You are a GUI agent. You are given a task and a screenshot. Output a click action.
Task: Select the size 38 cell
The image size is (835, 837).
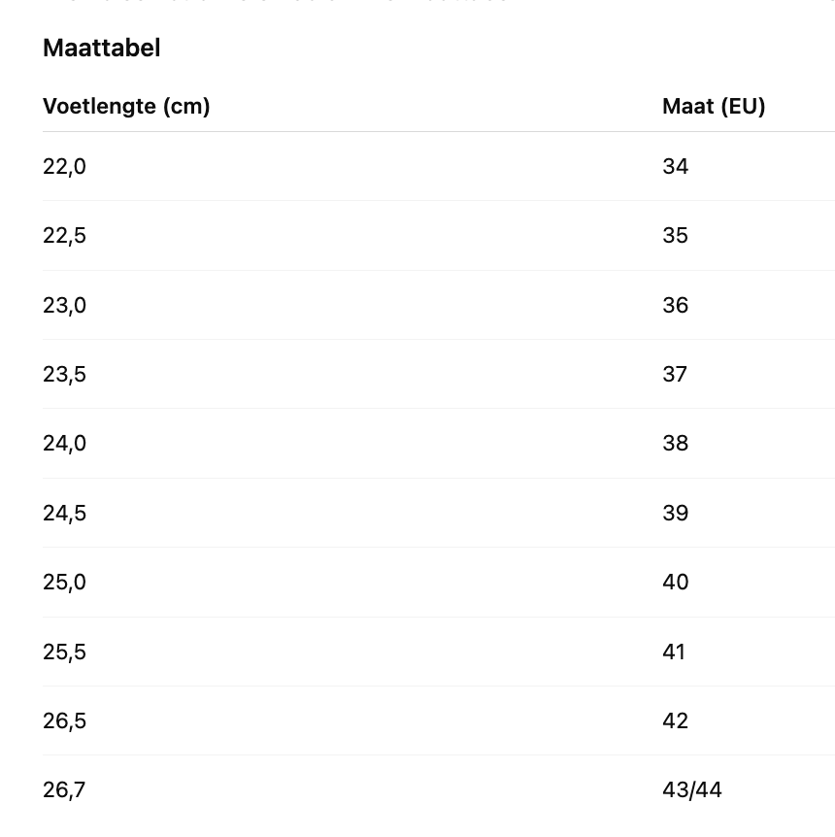point(675,443)
